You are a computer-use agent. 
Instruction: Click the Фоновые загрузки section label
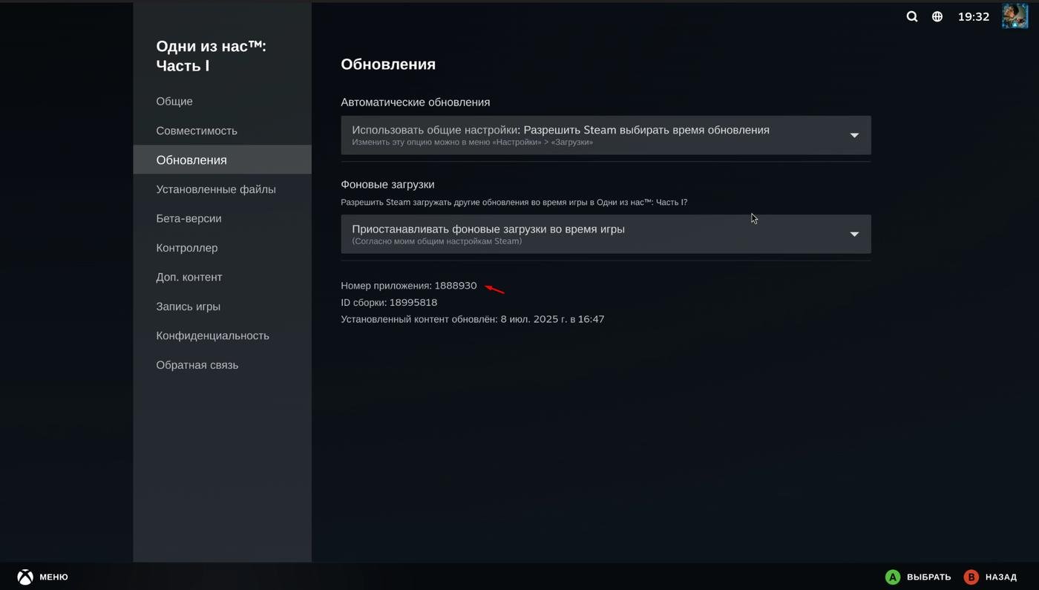(x=387, y=184)
